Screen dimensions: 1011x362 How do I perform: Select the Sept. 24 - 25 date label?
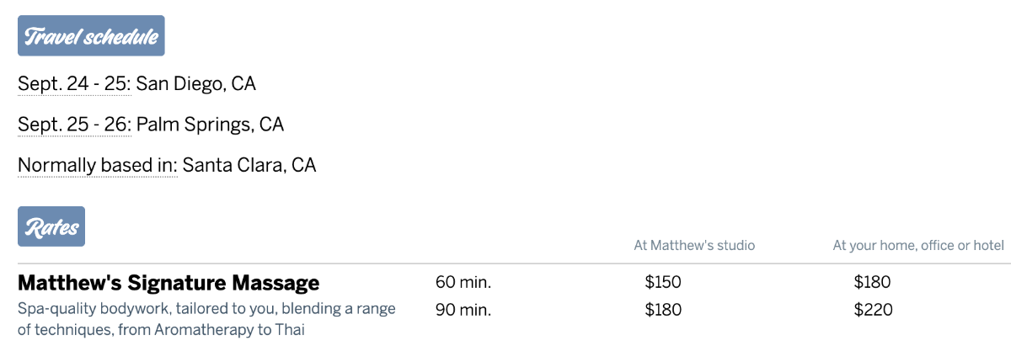coord(75,84)
